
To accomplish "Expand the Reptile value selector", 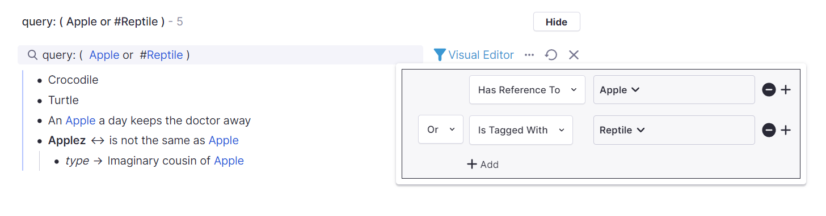I will [674, 130].
